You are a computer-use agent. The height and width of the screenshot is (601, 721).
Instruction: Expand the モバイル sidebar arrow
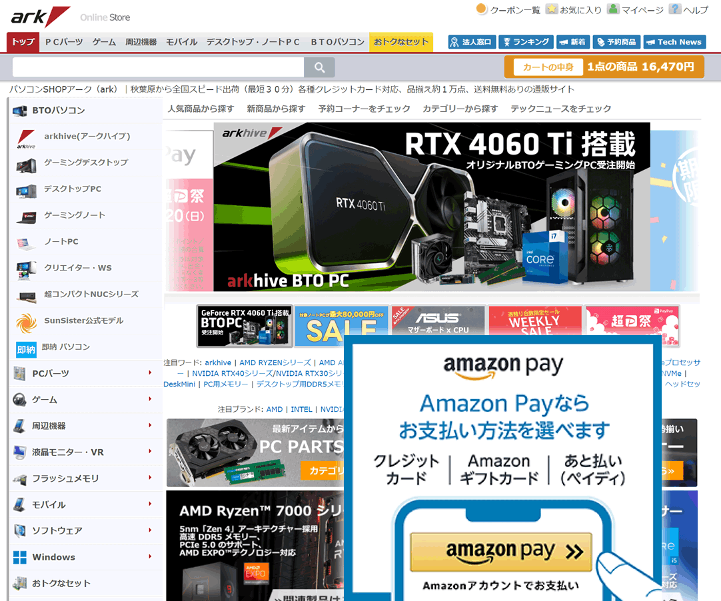(x=150, y=504)
